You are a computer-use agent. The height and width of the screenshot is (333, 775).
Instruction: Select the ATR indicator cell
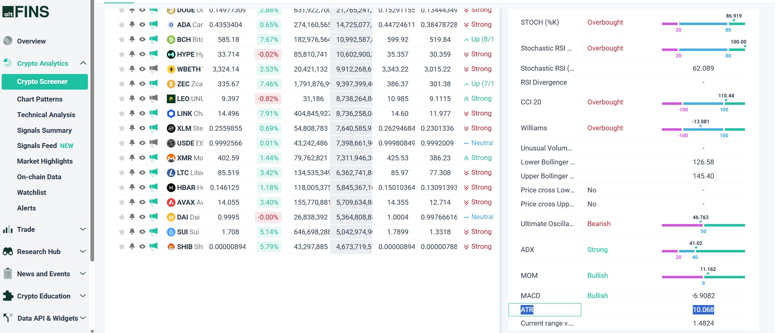pos(544,310)
